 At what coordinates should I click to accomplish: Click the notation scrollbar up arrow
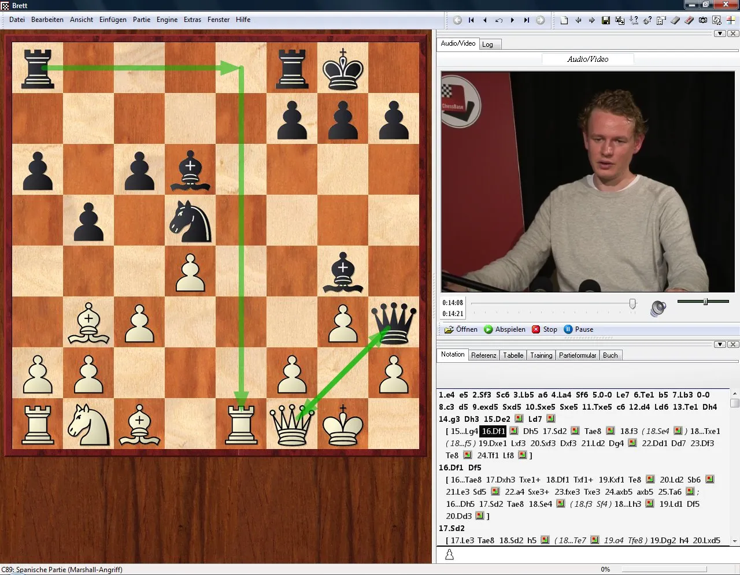(x=735, y=394)
